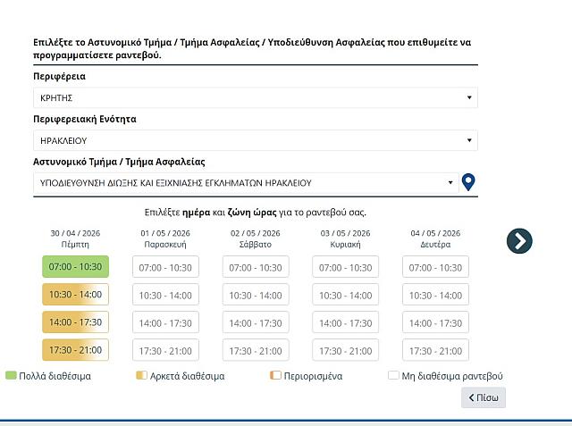This screenshot has height=426, width=572.
Task: Select green 07:00 - 10:30 slot on Thursday
Action: click(x=75, y=267)
